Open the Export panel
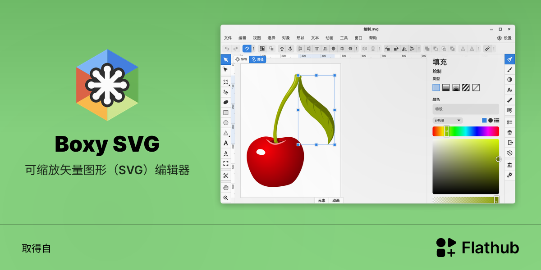This screenshot has width=541, height=270. 510,143
